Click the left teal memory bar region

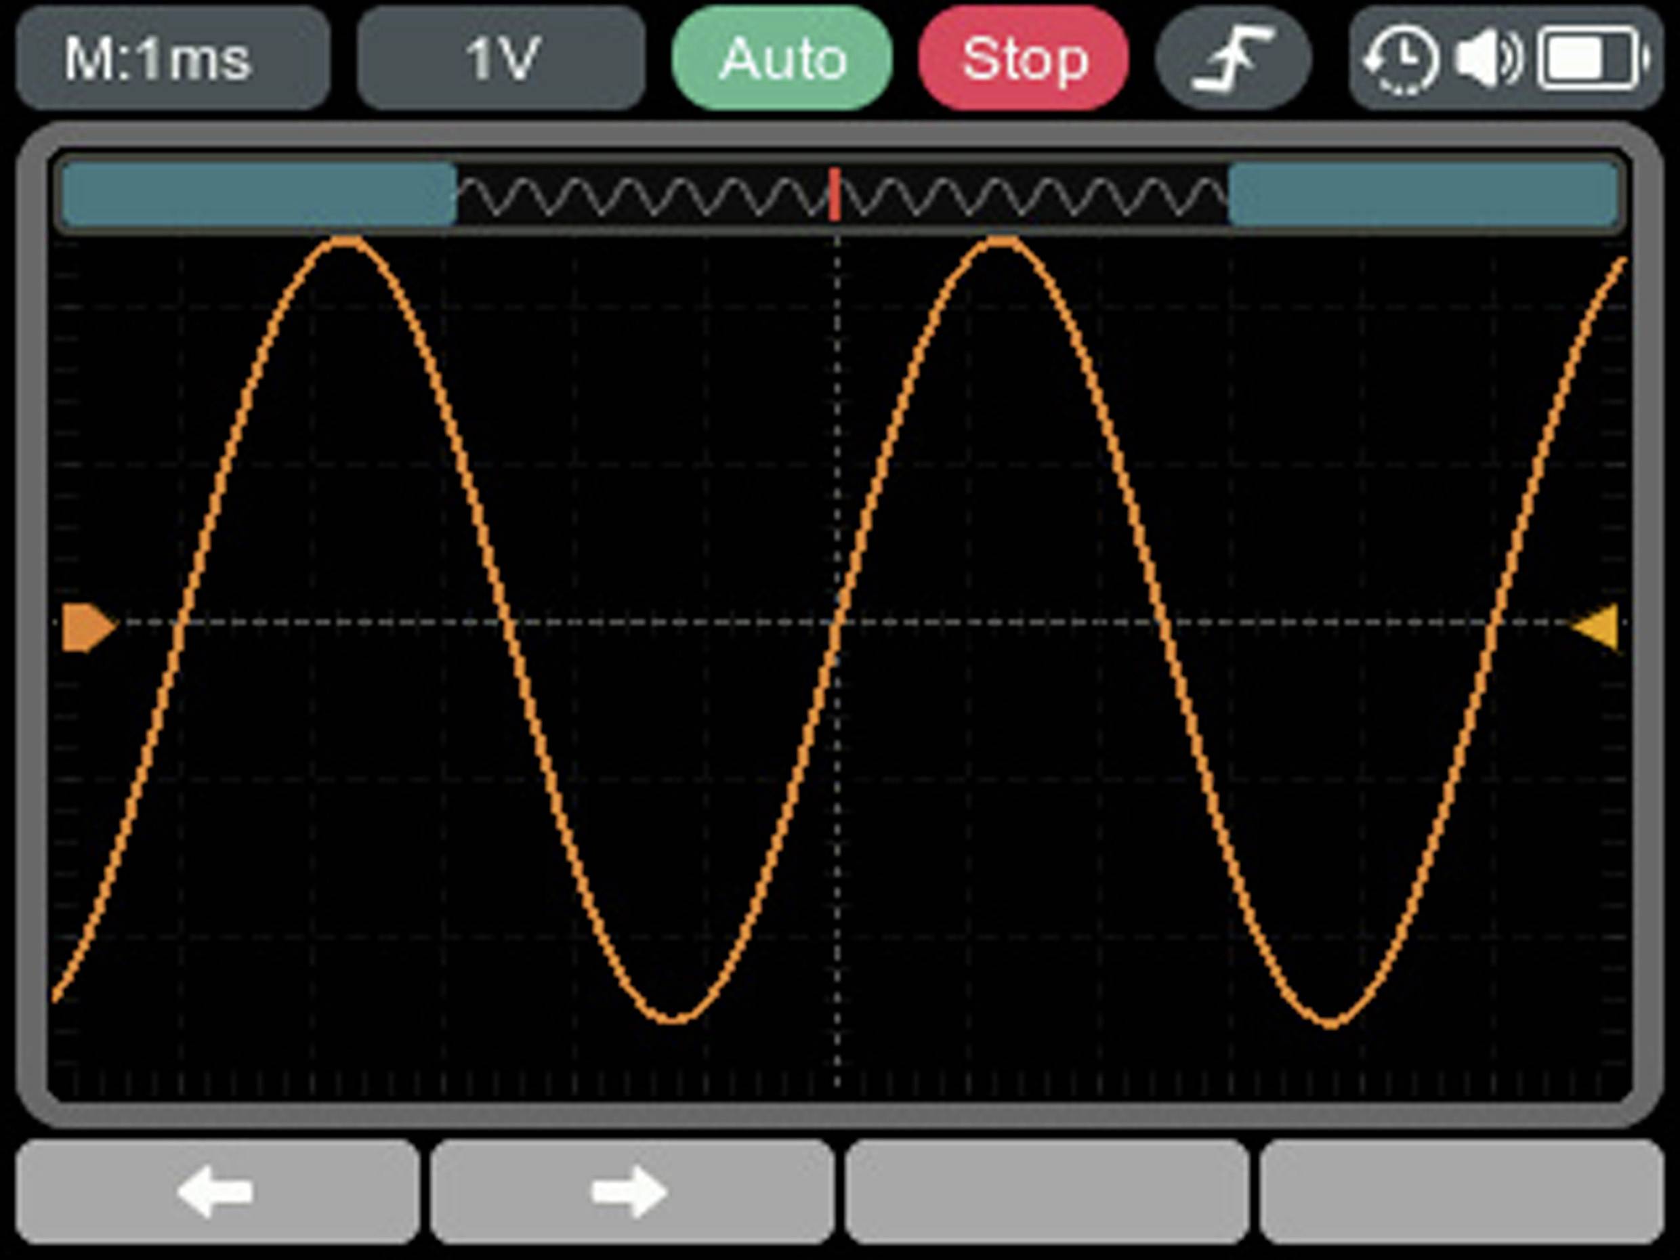[258, 195]
